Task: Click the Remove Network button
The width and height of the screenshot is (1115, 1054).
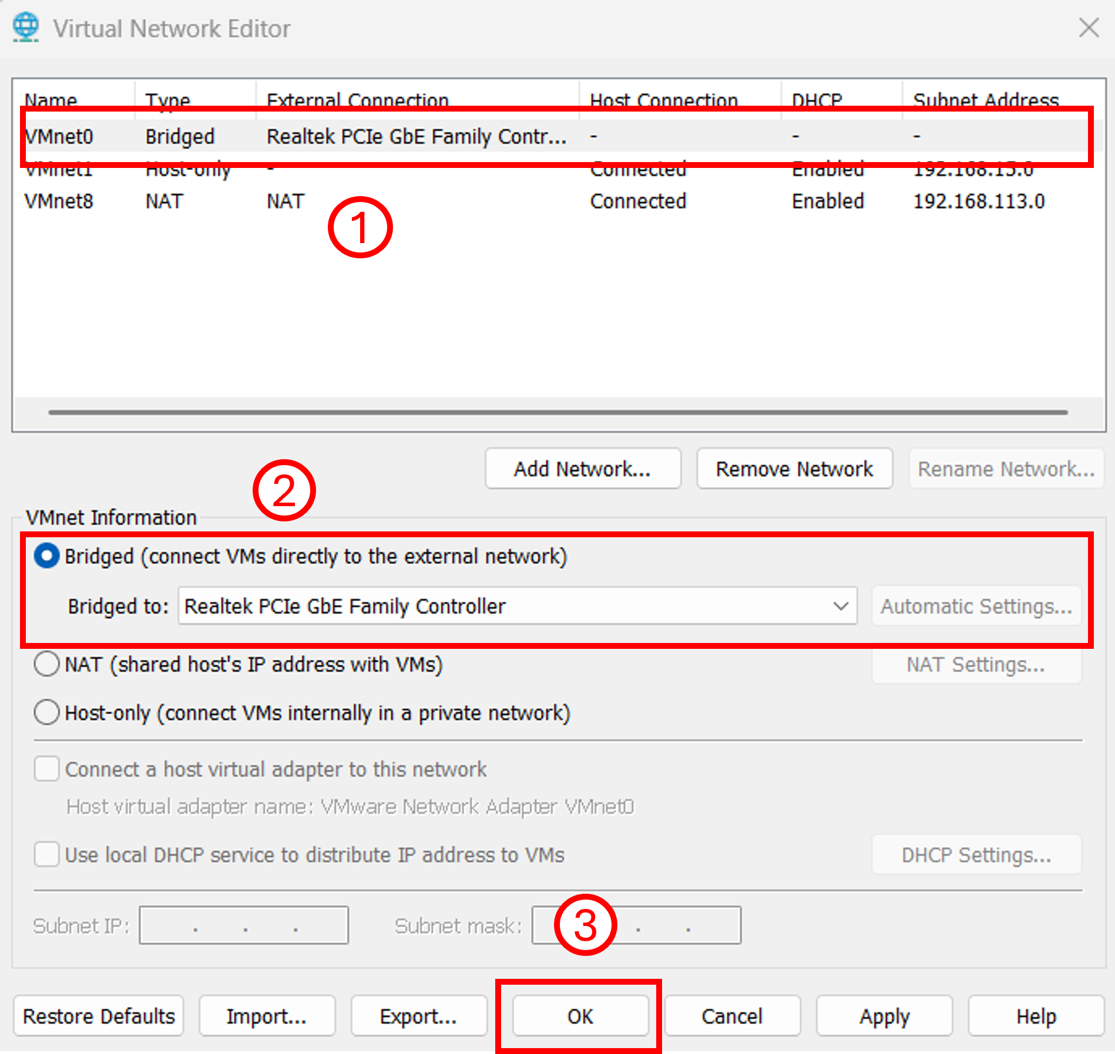Action: click(x=794, y=469)
